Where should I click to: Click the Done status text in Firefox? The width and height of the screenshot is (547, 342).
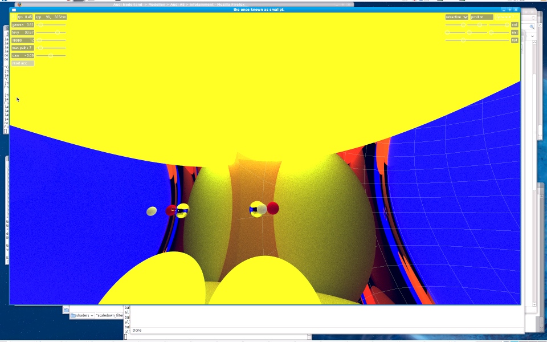[x=137, y=330]
